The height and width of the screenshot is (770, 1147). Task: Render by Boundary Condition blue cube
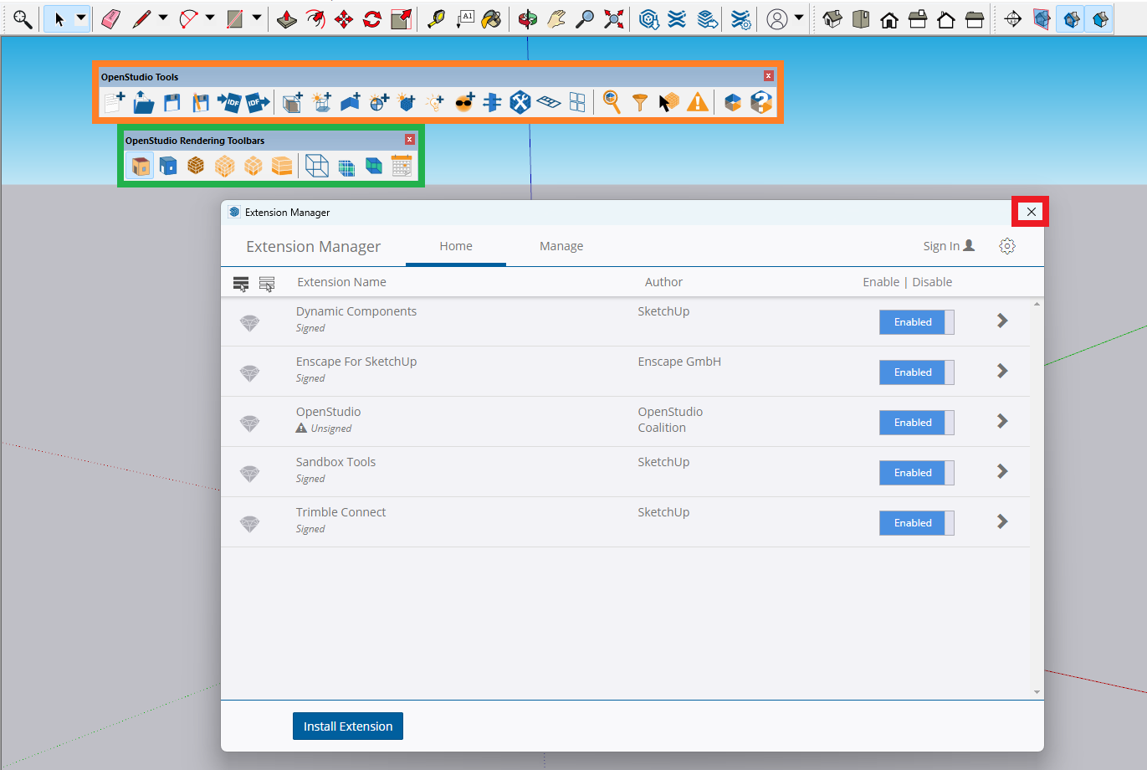point(168,166)
